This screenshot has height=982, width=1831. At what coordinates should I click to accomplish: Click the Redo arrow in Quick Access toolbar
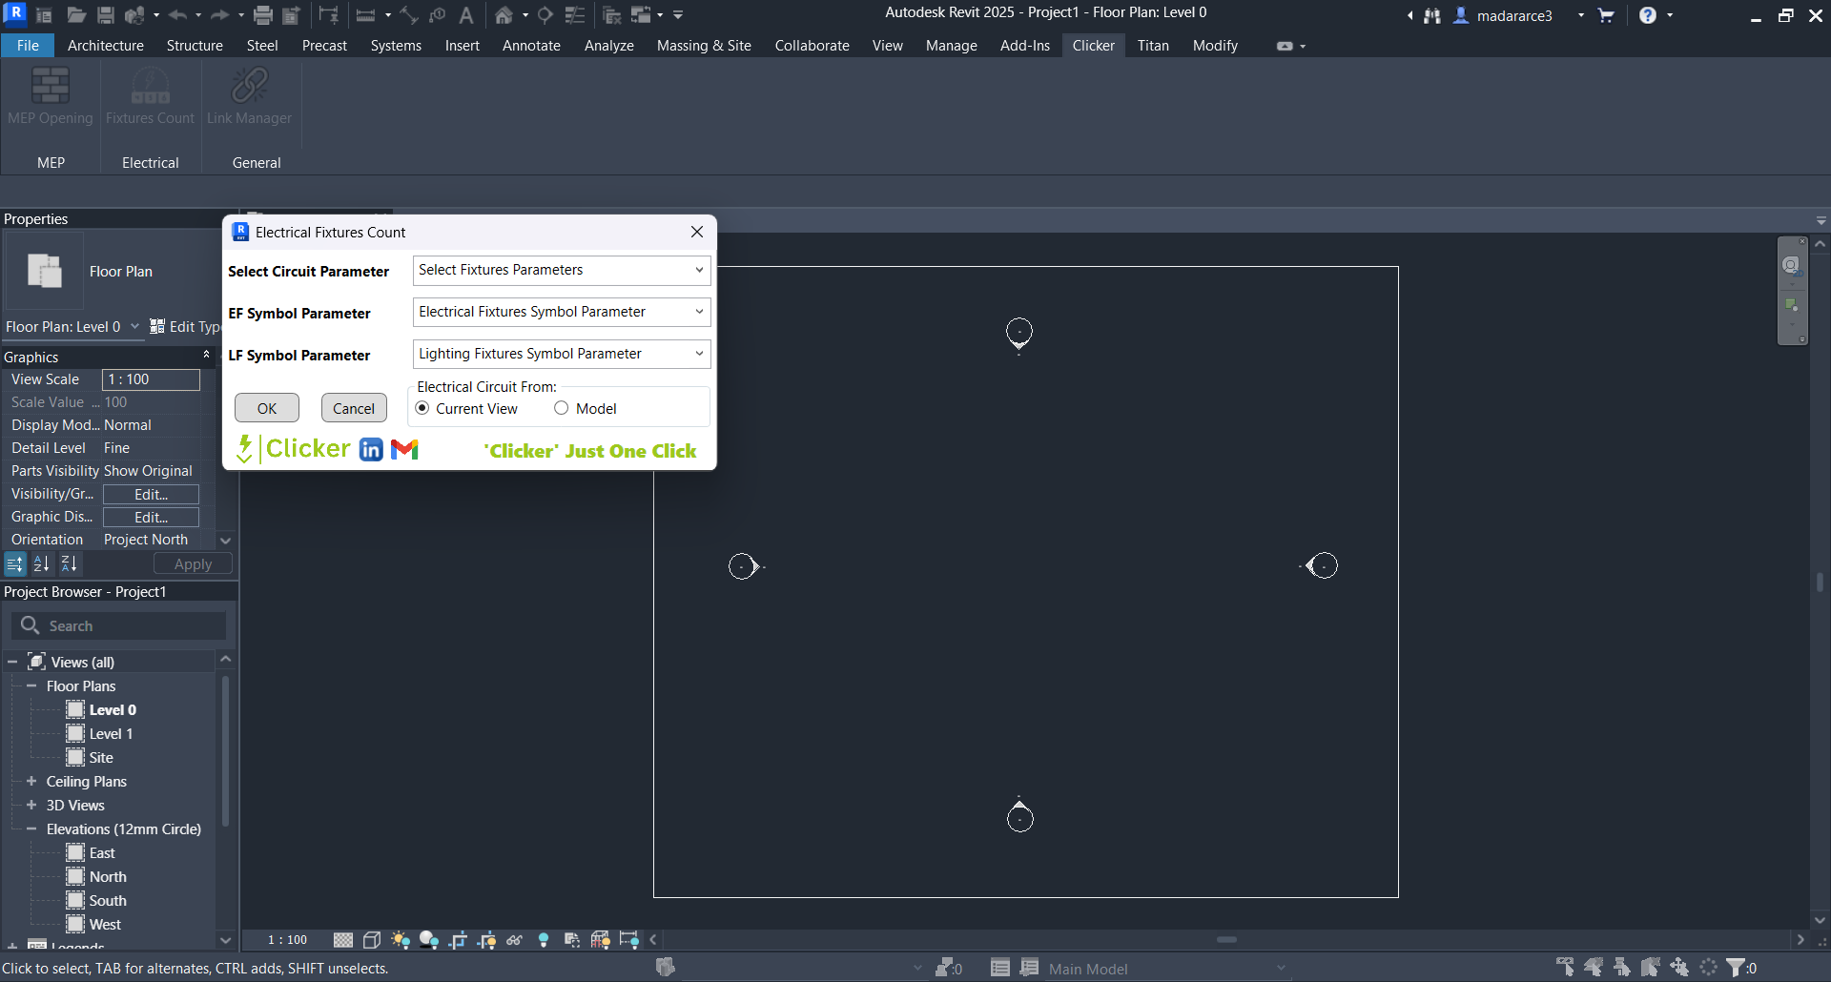tap(219, 15)
